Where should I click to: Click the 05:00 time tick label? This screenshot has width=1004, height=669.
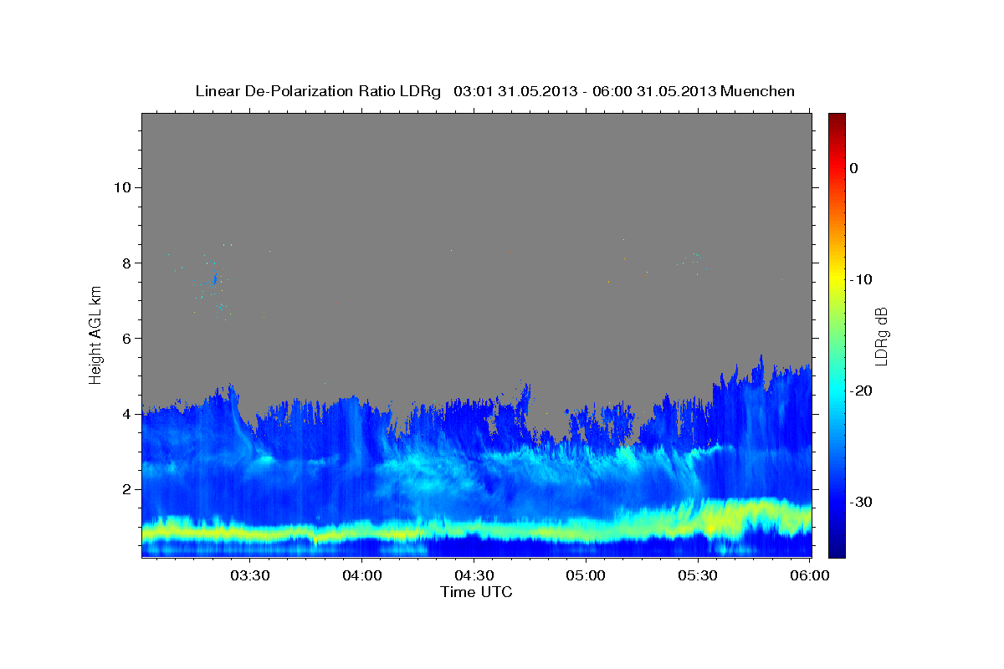coord(587,575)
